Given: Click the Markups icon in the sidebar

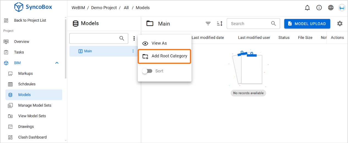Looking at the screenshot, I should click(10, 74).
